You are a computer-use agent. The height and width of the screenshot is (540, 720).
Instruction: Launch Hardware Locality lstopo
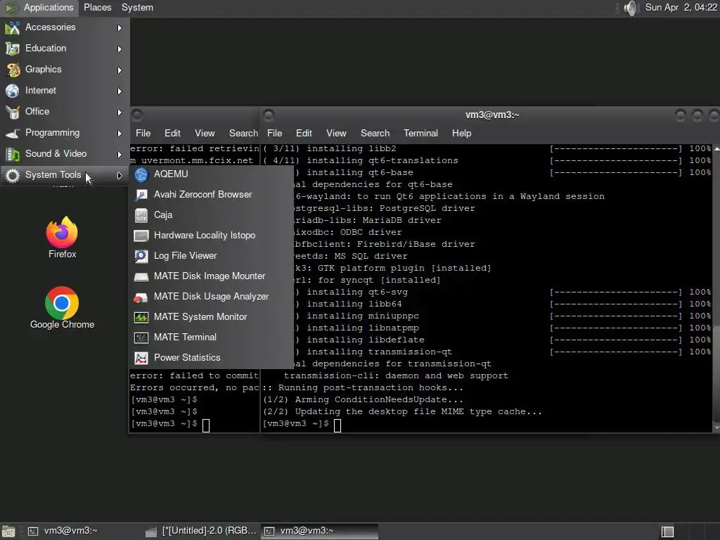[211, 235]
